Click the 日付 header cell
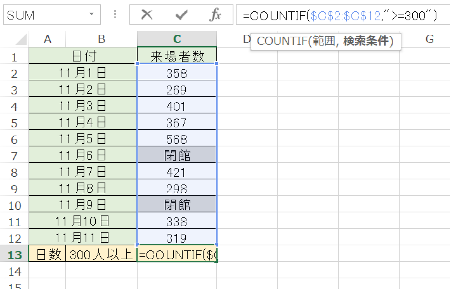 pyautogui.click(x=83, y=56)
